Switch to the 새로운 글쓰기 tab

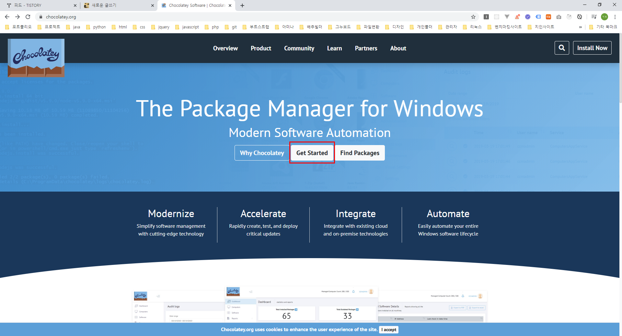119,5
